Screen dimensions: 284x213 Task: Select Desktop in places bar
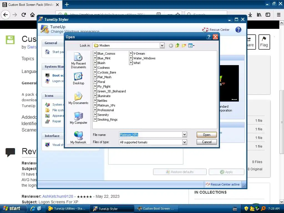coord(78,78)
